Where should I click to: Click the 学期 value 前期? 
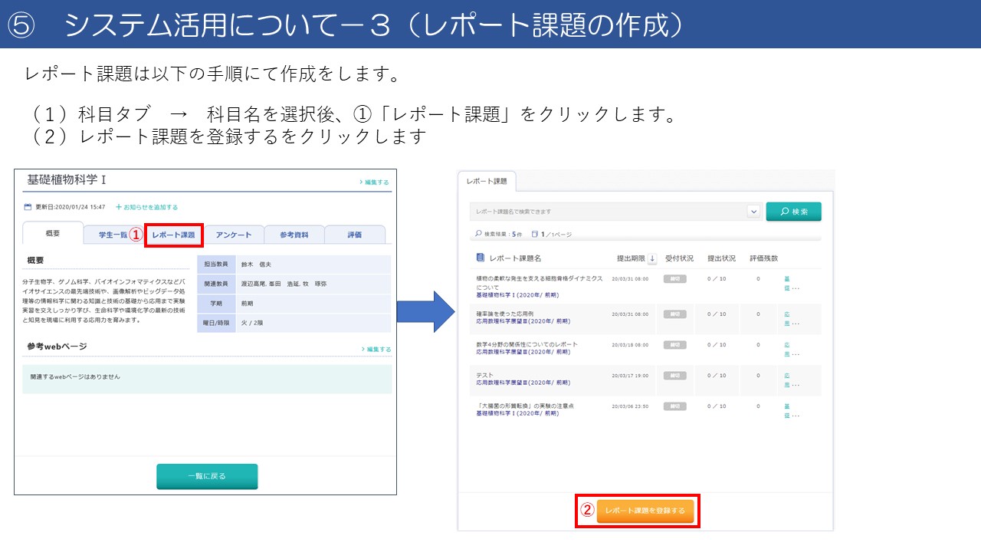coord(247,303)
